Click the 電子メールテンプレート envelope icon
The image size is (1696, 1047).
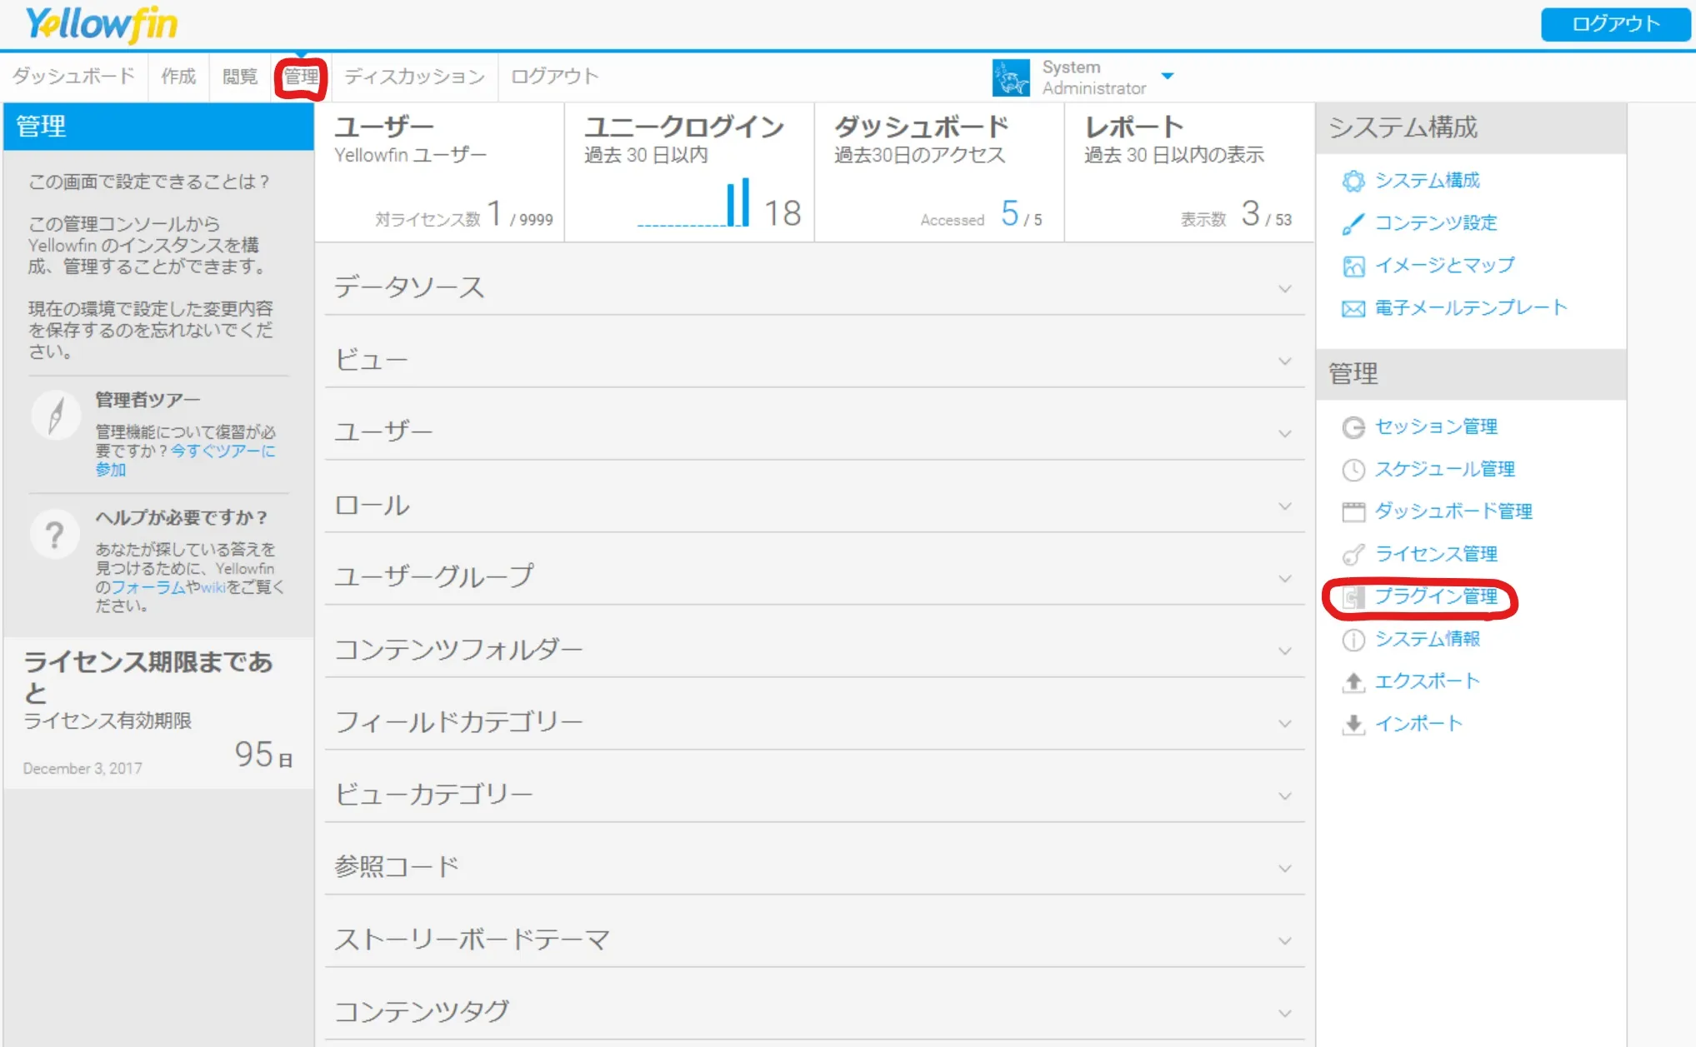pos(1354,307)
